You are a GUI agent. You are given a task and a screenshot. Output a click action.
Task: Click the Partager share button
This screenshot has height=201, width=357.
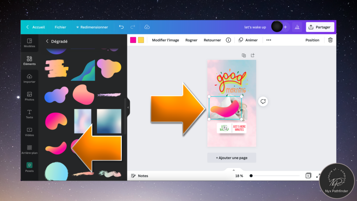320,27
